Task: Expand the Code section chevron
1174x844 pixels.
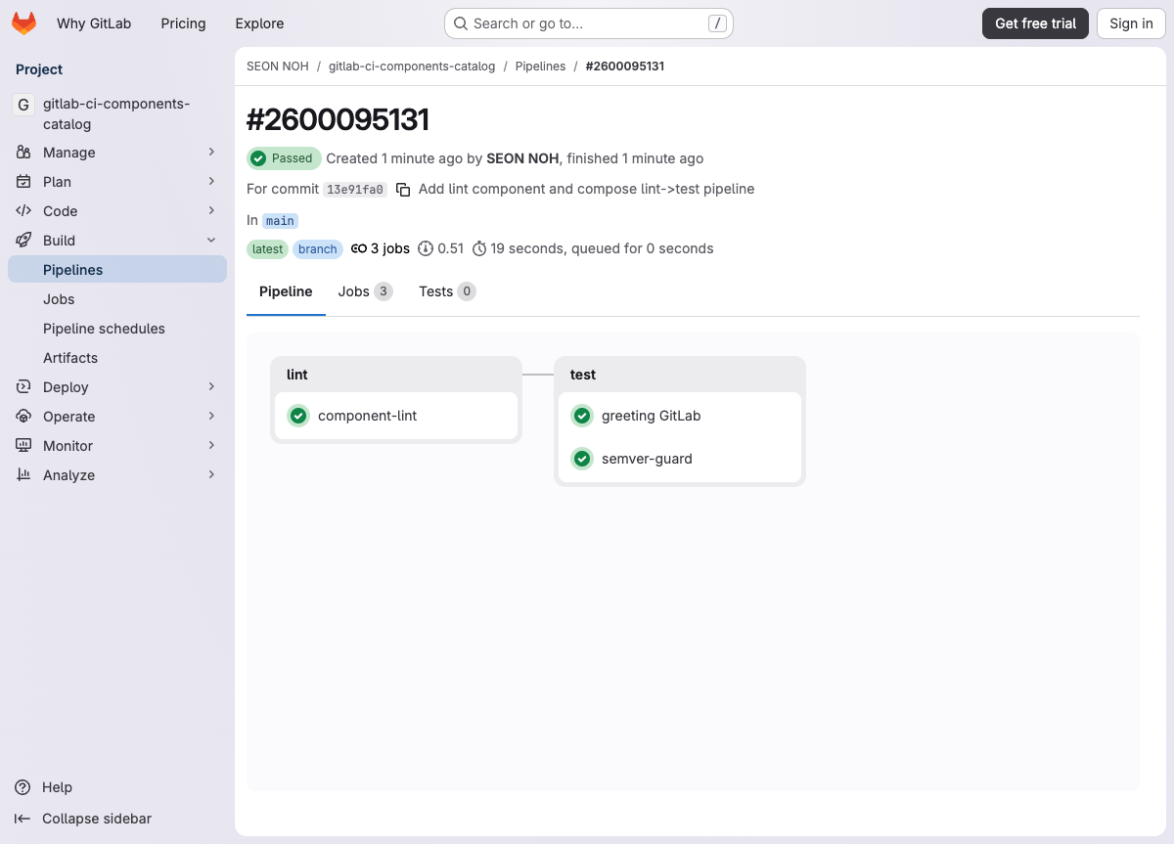Action: [211, 211]
